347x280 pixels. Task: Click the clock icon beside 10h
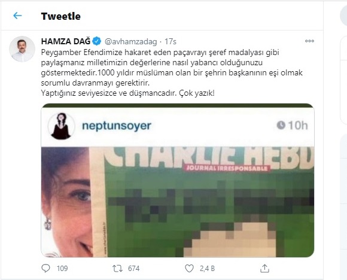point(281,125)
